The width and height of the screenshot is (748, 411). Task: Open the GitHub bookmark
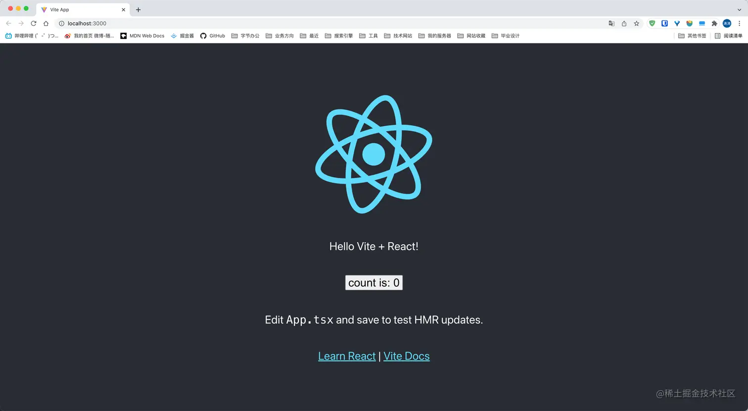point(213,36)
